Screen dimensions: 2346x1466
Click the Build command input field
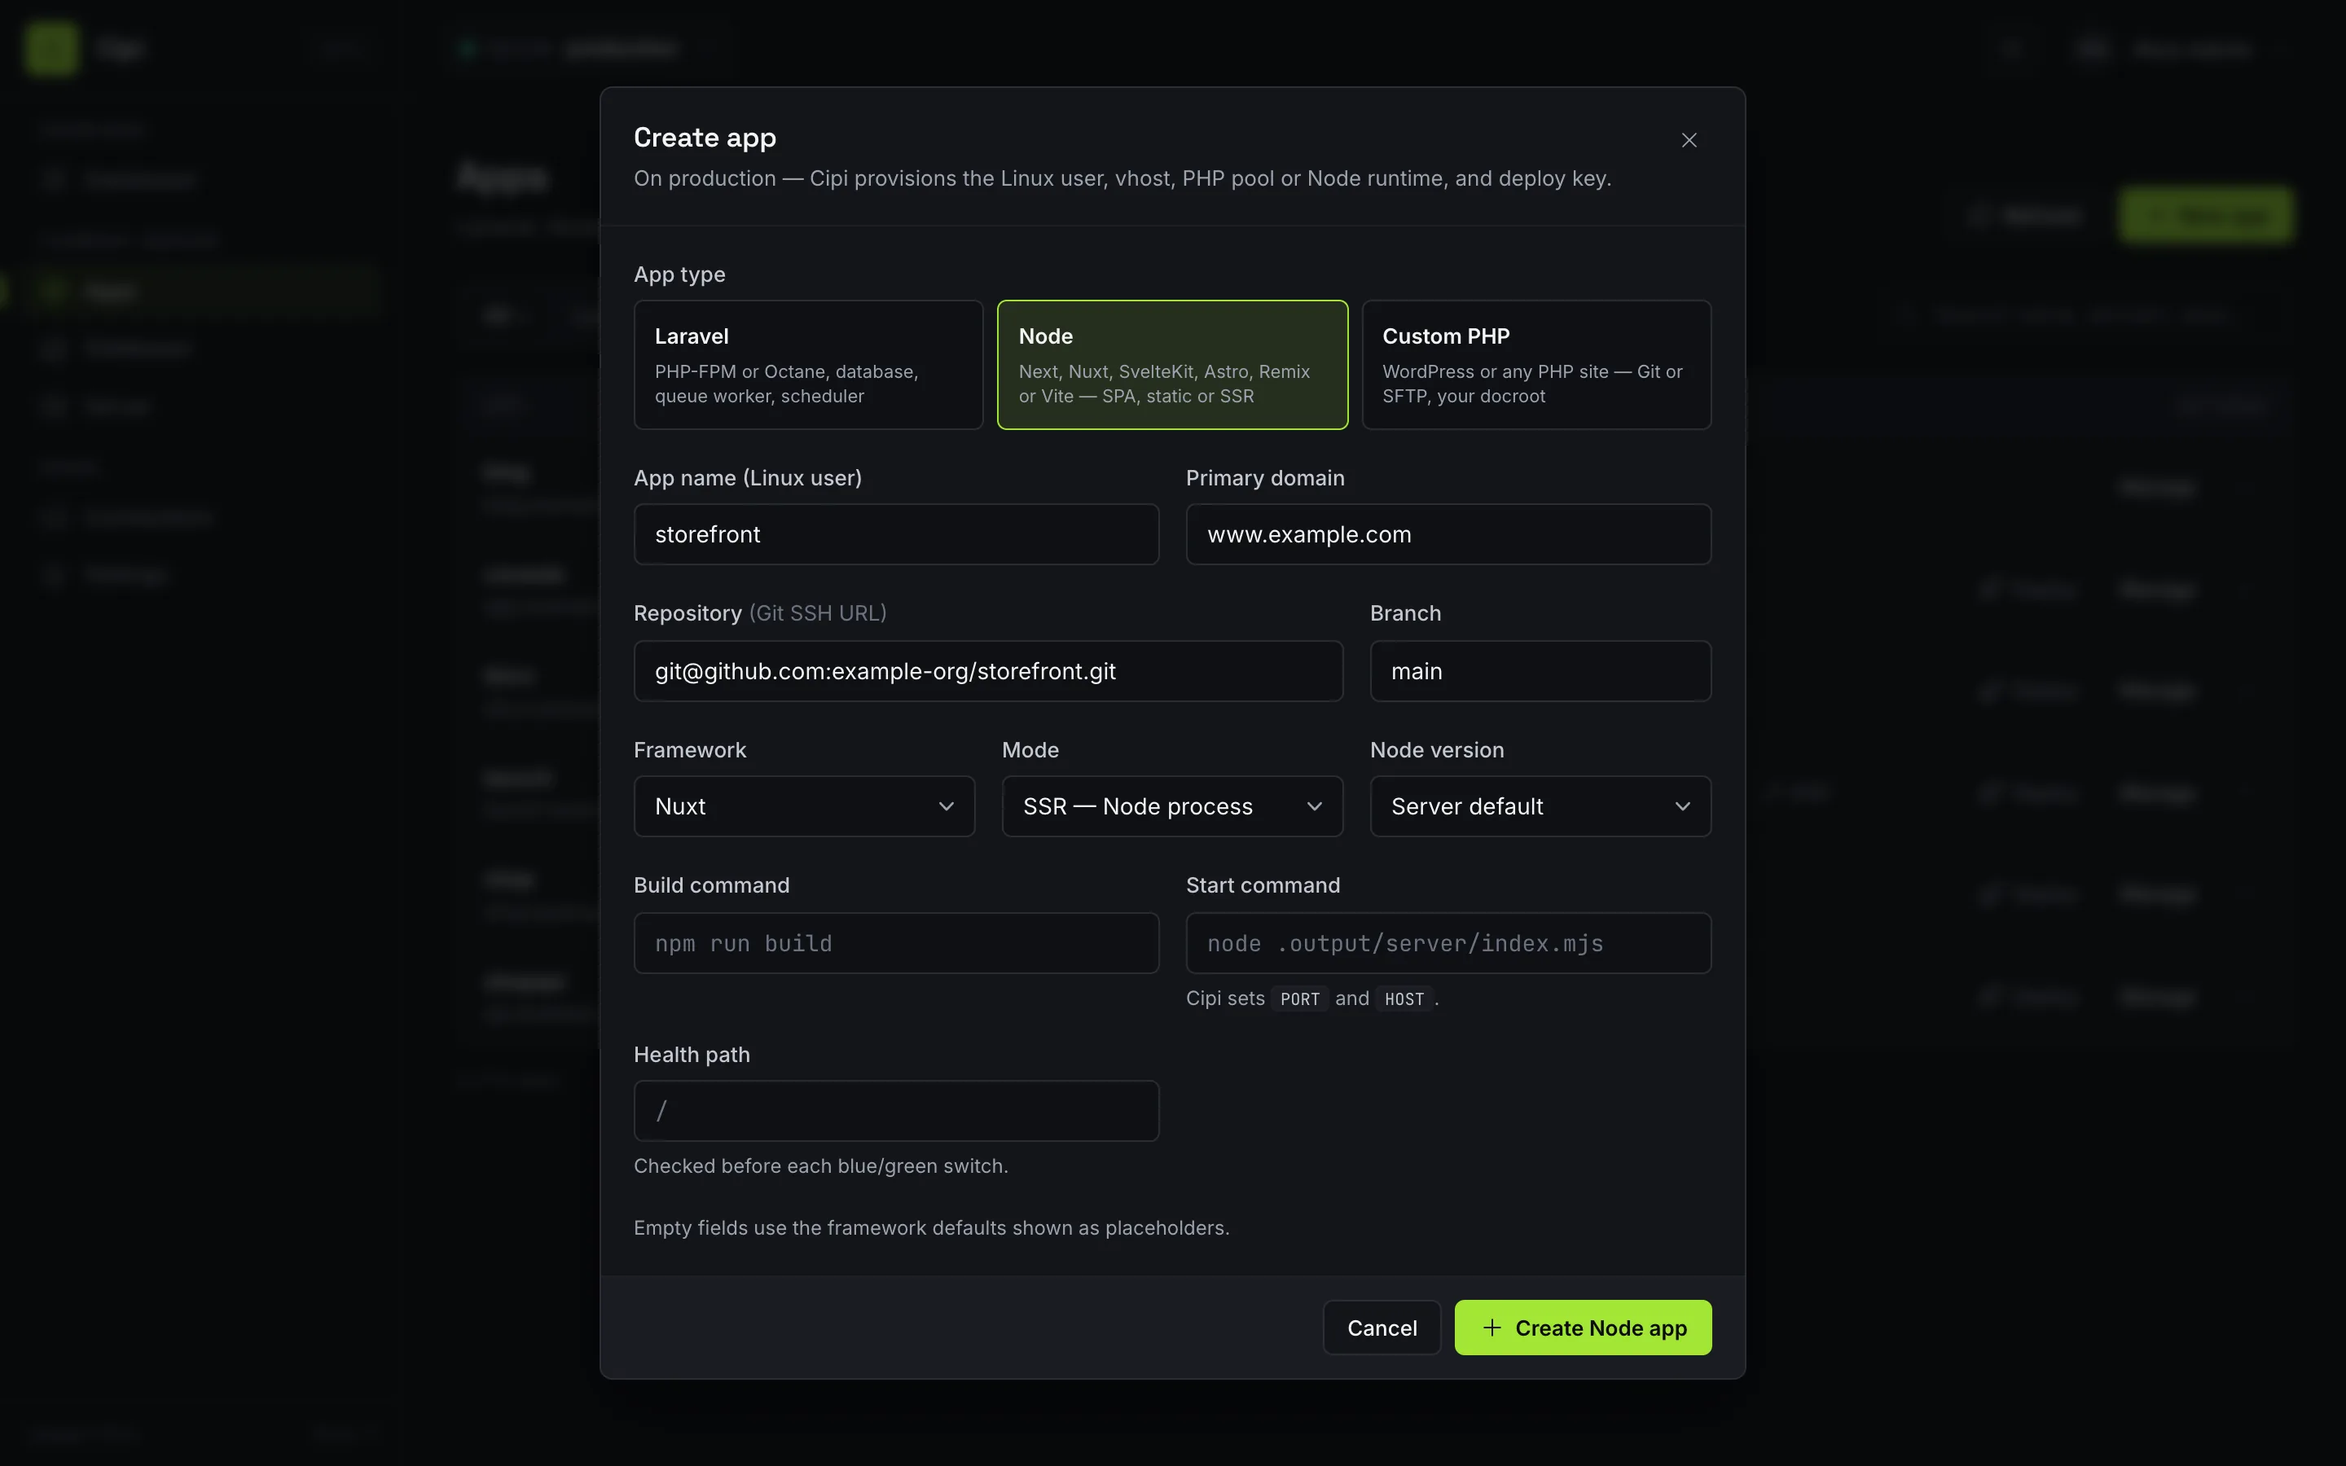(896, 943)
